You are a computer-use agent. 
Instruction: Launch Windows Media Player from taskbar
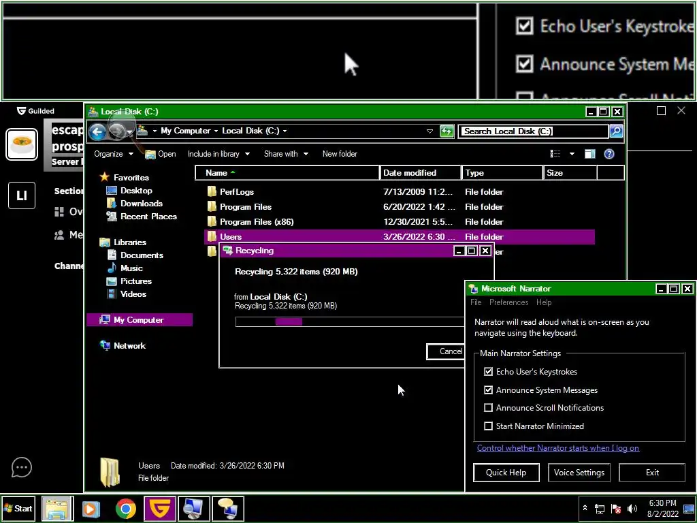point(91,509)
